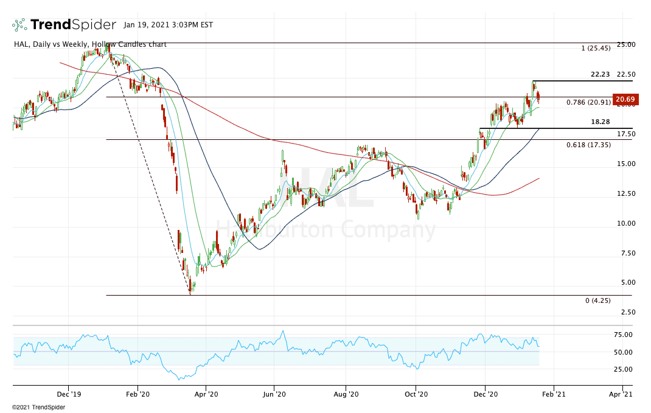Click the 25.00 price axis label

[626, 44]
